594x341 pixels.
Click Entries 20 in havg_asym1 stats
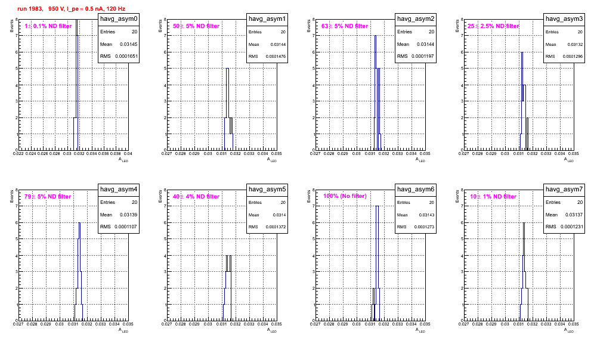click(x=267, y=32)
